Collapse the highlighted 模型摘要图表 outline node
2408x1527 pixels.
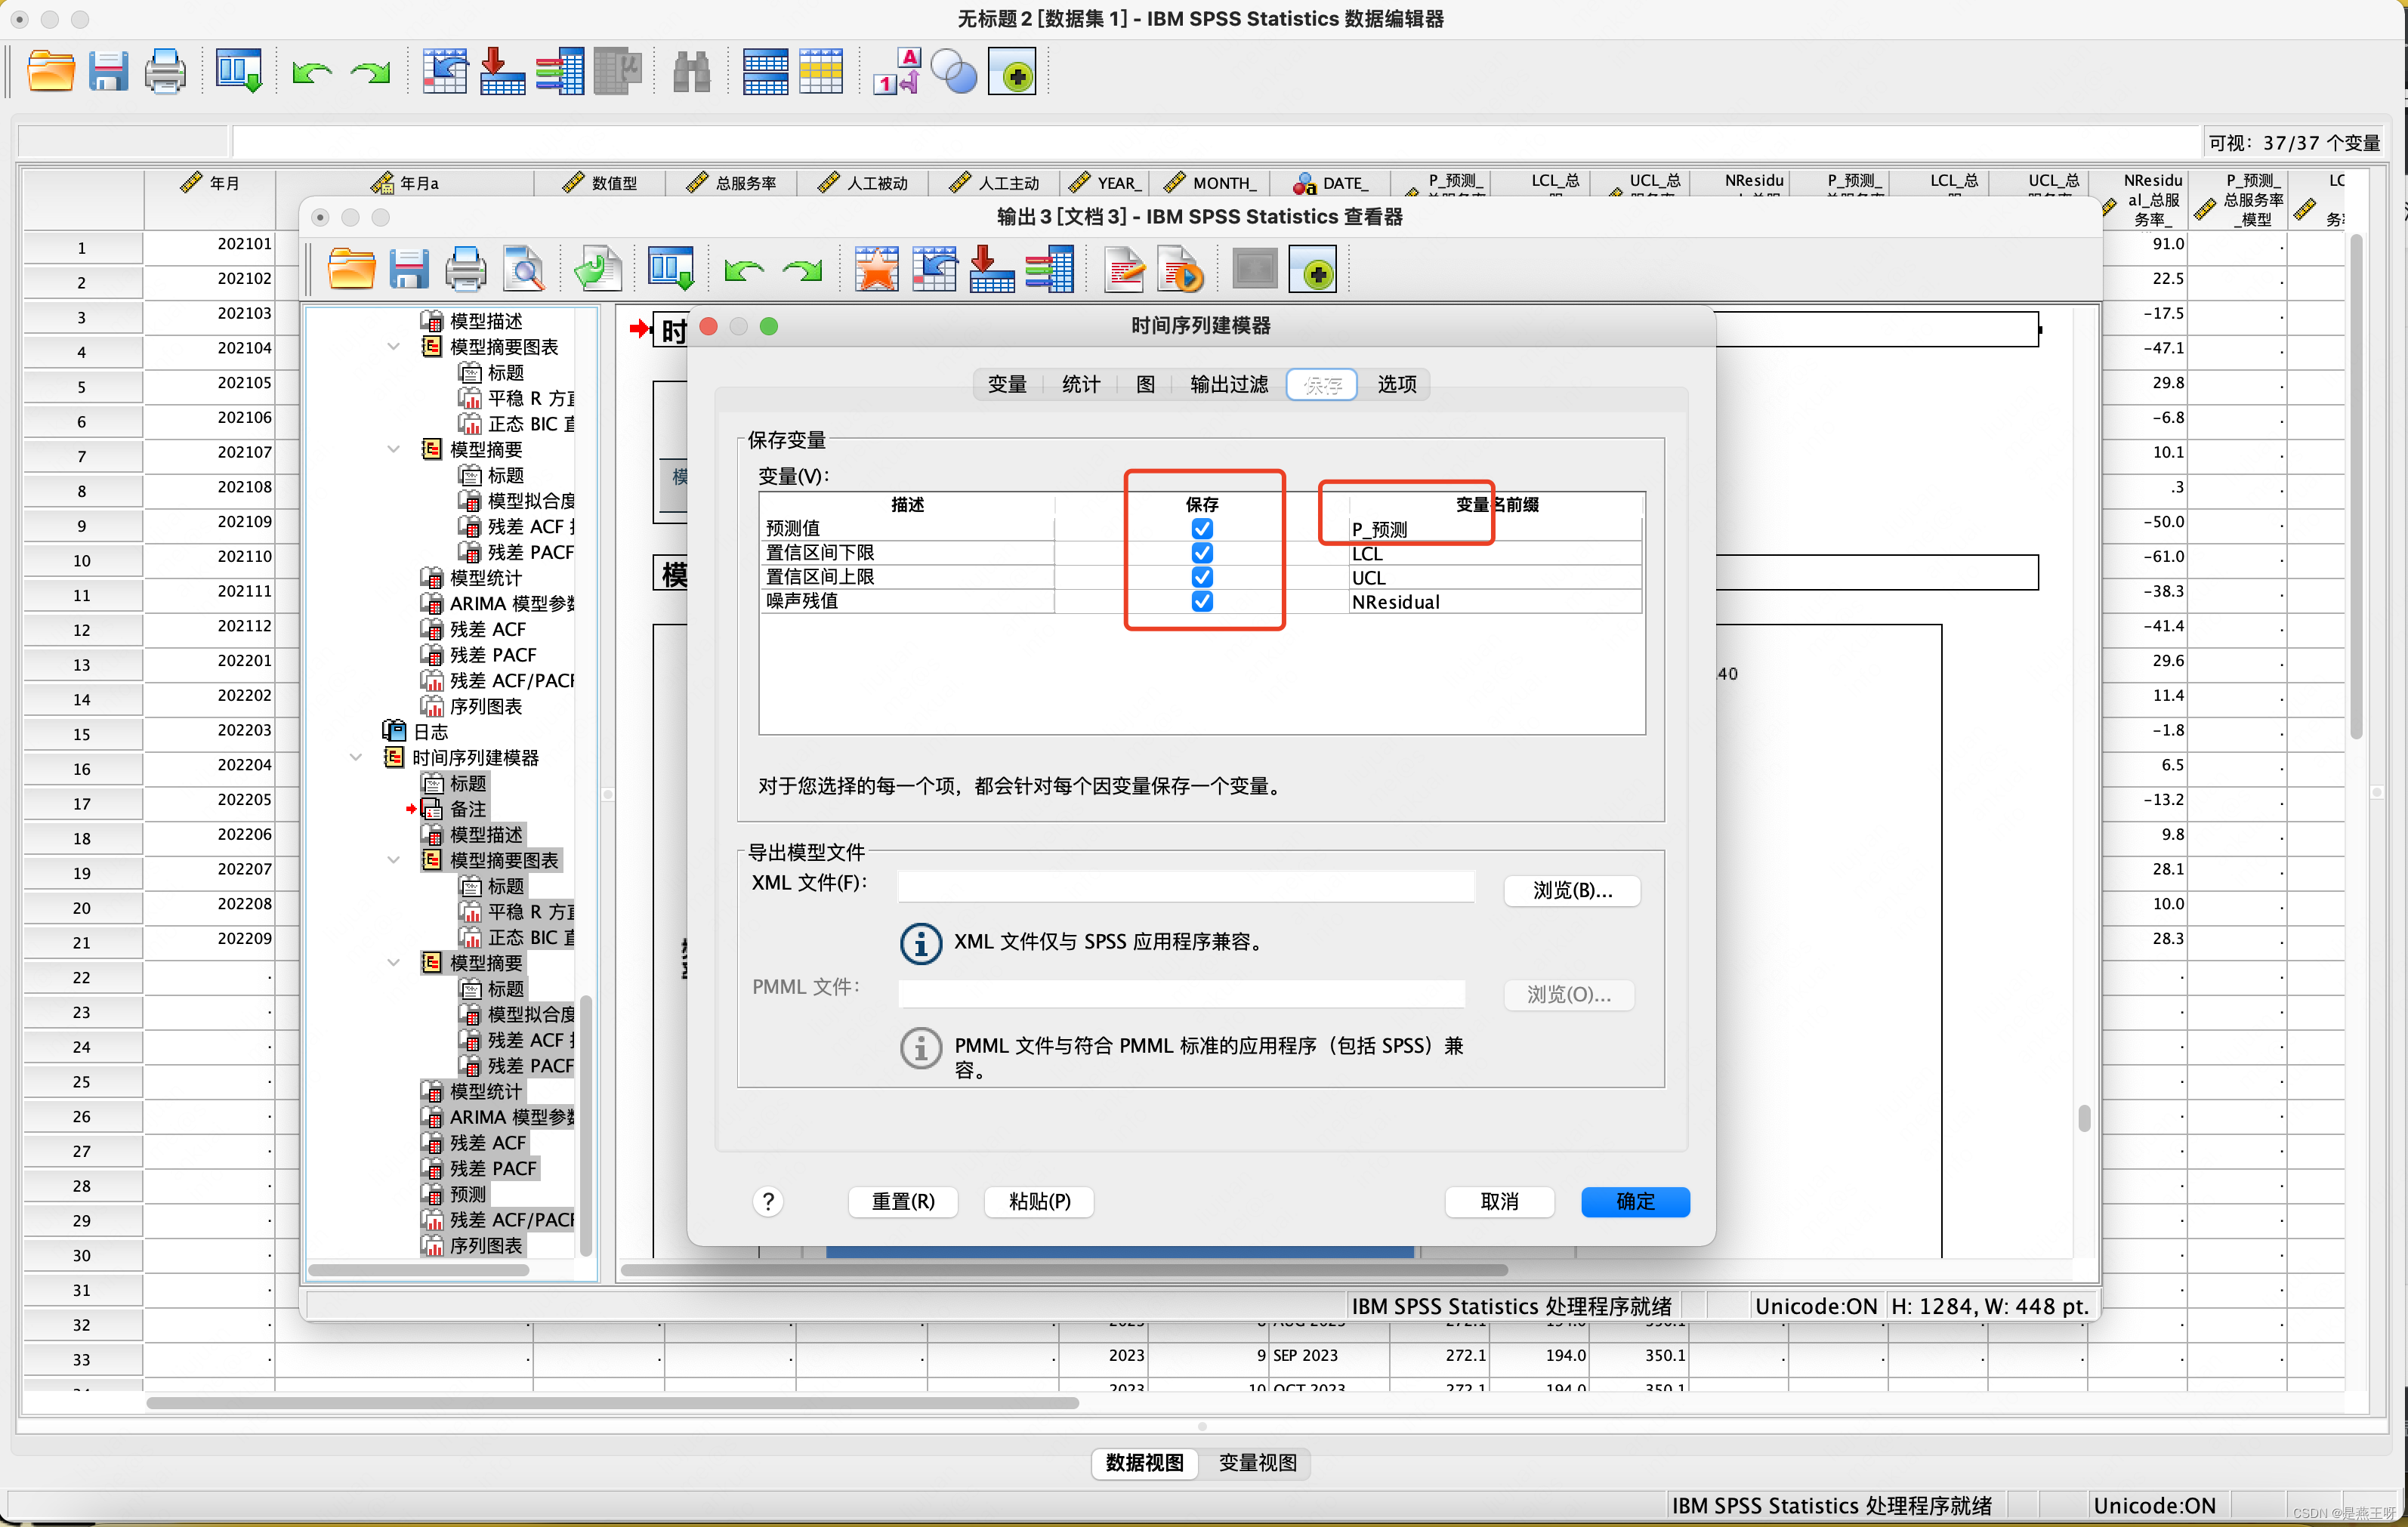394,860
